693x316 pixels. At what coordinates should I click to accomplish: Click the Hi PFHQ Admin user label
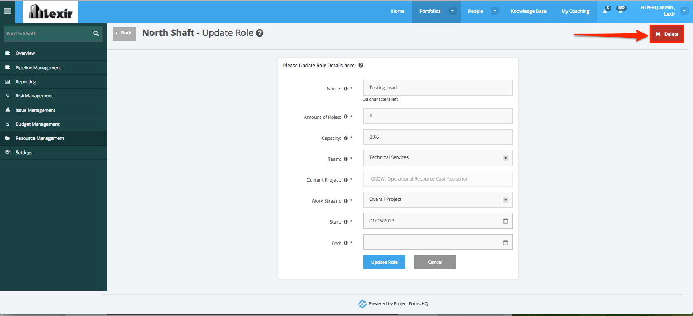pos(658,11)
